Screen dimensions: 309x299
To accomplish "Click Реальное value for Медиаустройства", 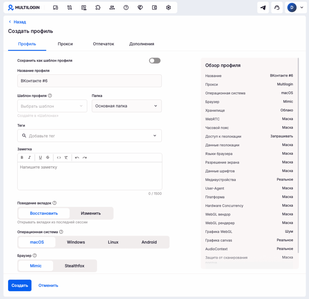I will [285, 180].
